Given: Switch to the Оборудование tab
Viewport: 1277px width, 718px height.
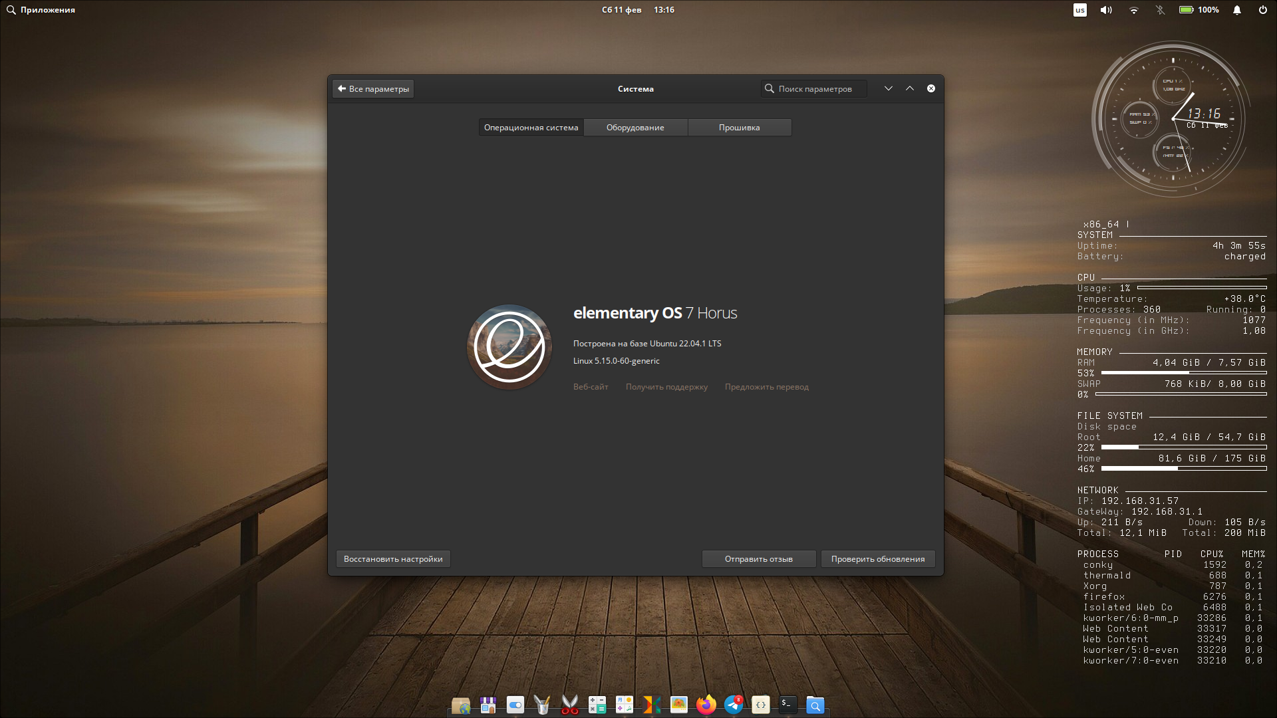Looking at the screenshot, I should (635, 127).
